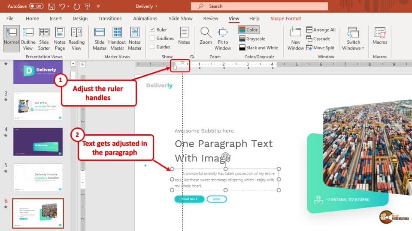Image resolution: width=412 pixels, height=231 pixels.
Task: Open Reading View
Action: point(76,38)
